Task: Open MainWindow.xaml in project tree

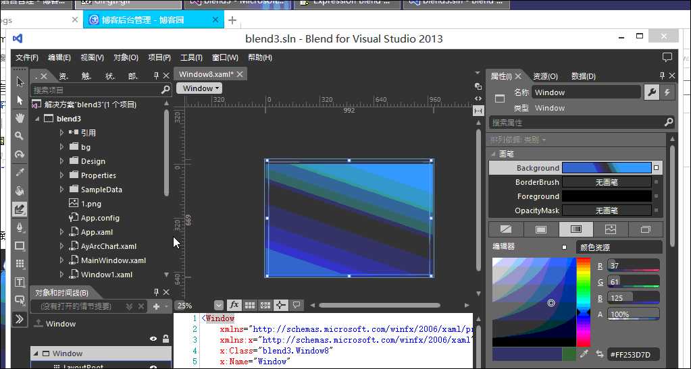Action: (113, 260)
